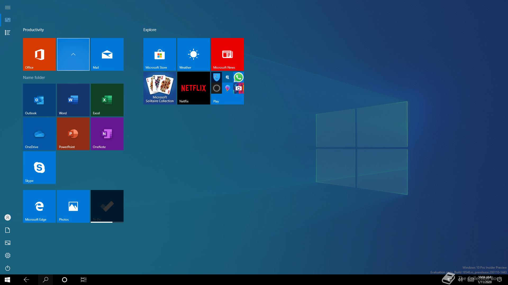
Task: Open the Office tile
Action: tap(39, 54)
